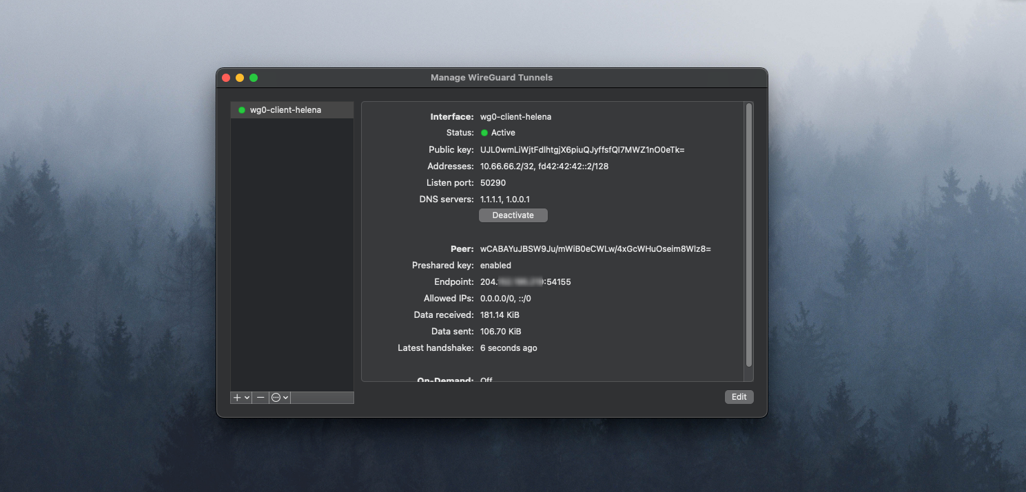
Task: Click the green dot beside wg0-client-helena in list
Action: tap(242, 110)
